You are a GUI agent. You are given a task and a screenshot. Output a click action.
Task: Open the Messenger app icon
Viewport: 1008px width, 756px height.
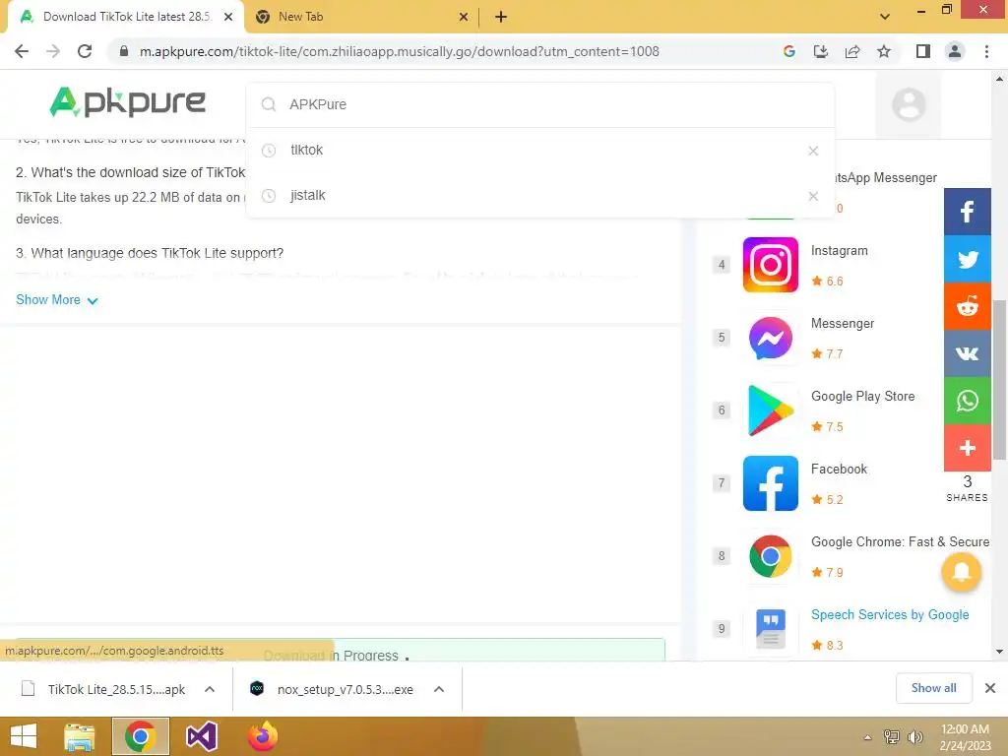[770, 338]
